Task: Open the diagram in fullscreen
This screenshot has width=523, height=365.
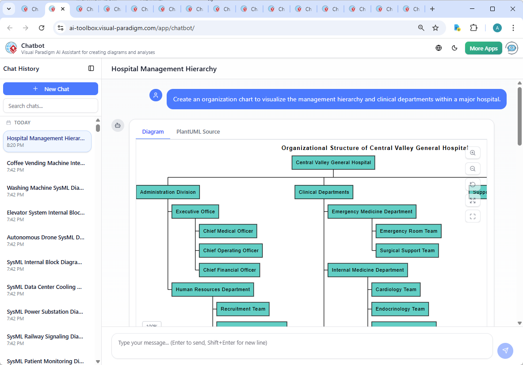Action: [x=473, y=216]
